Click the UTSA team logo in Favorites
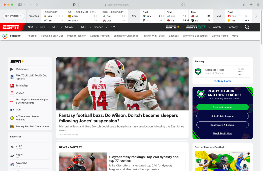The width and height of the screenshot is (263, 171). (12, 147)
